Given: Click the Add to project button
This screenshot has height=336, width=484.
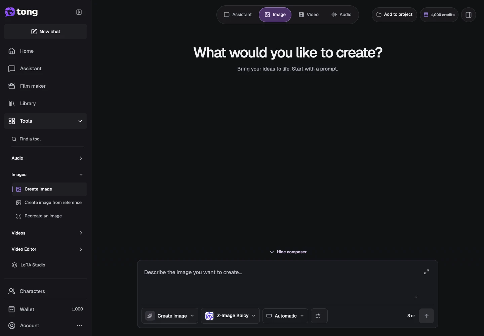Looking at the screenshot, I should coord(394,15).
